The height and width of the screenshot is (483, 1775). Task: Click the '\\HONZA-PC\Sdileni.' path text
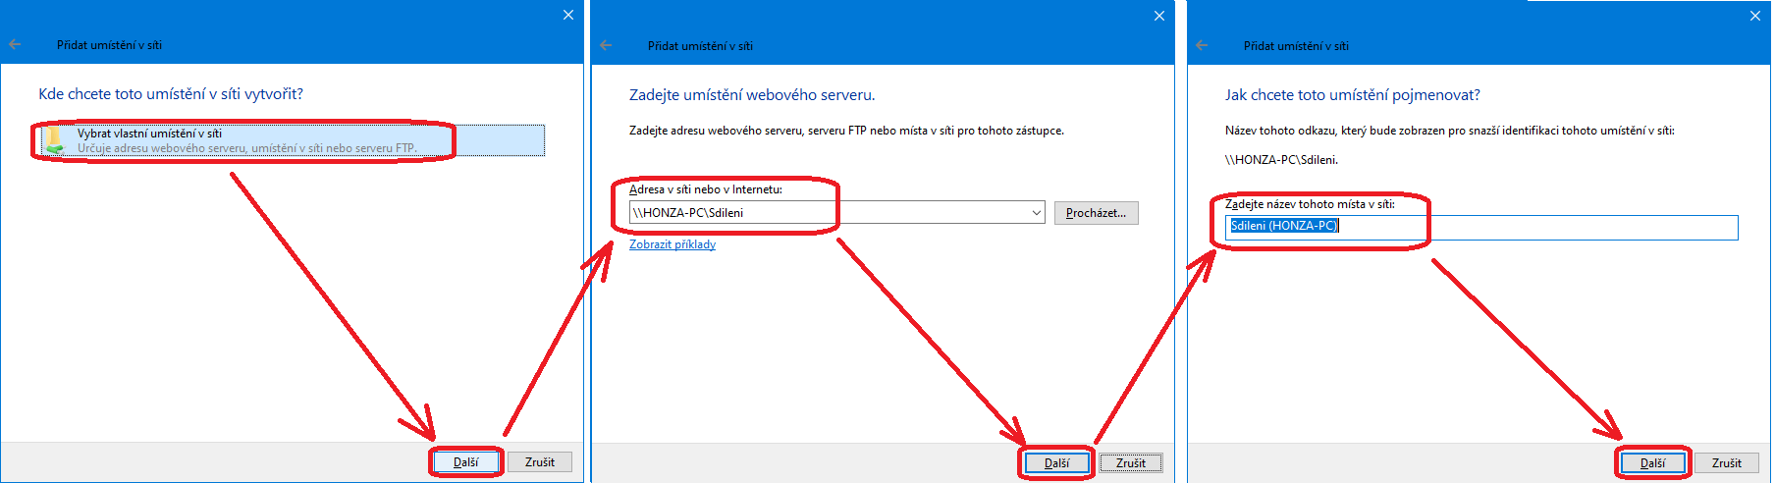[x=1281, y=160]
